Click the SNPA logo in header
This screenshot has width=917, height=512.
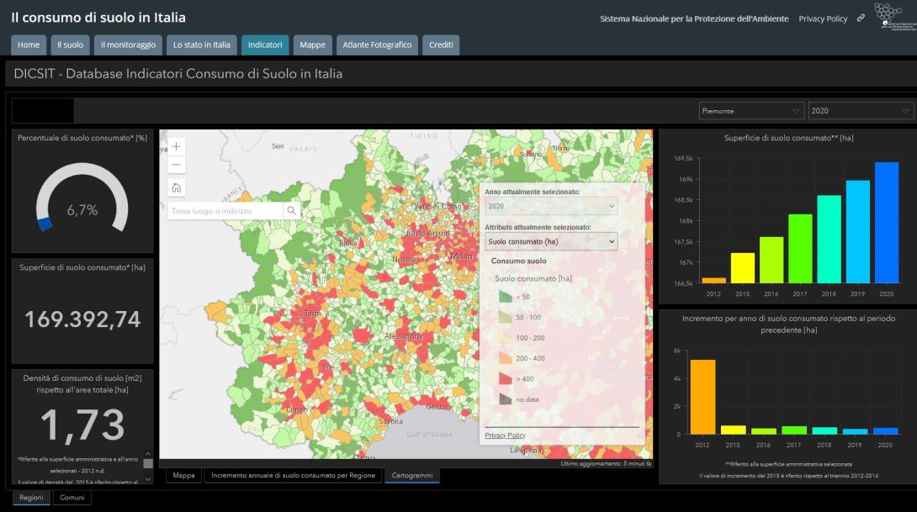coord(890,16)
